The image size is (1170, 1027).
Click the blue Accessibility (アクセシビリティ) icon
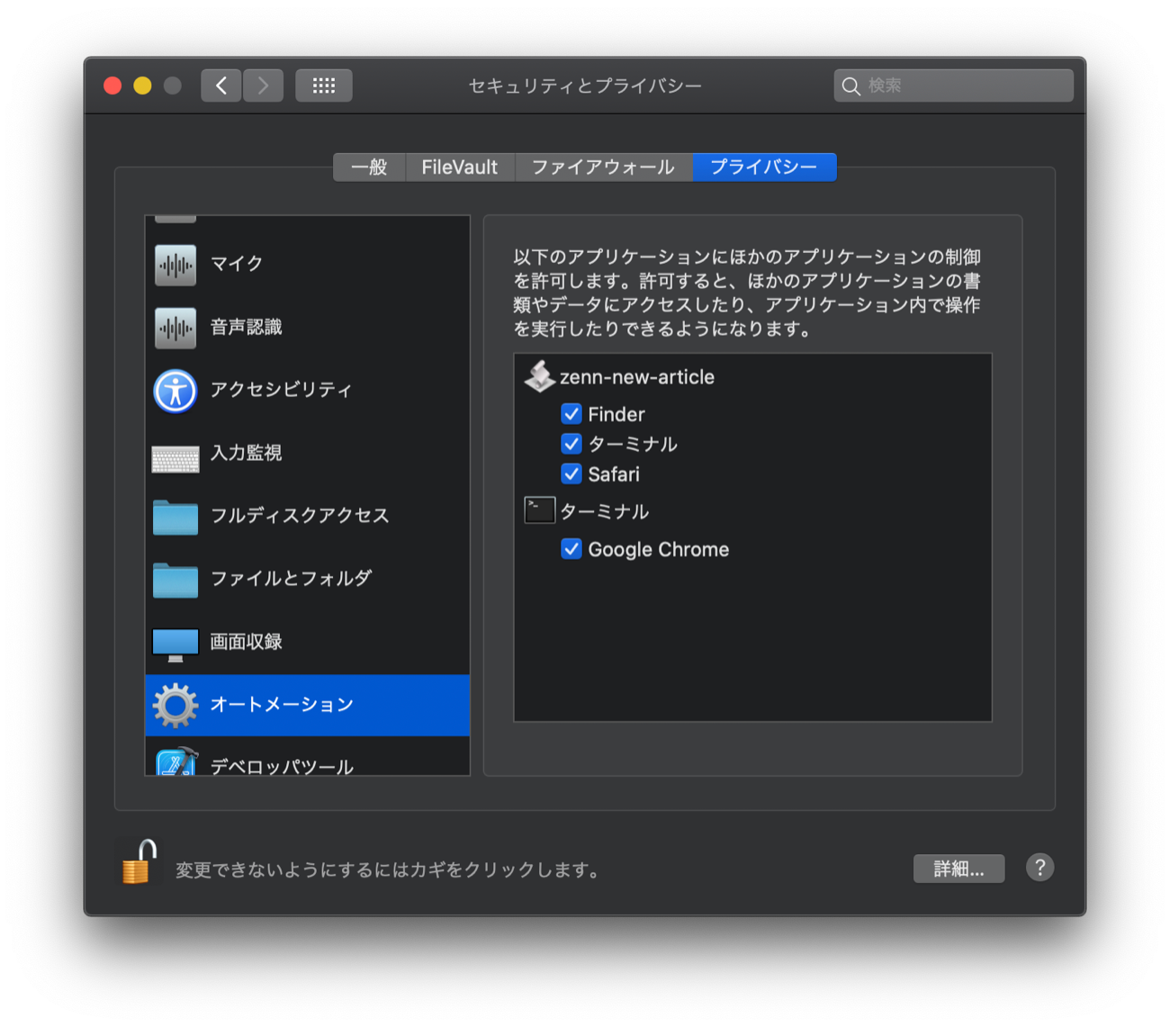[x=175, y=391]
